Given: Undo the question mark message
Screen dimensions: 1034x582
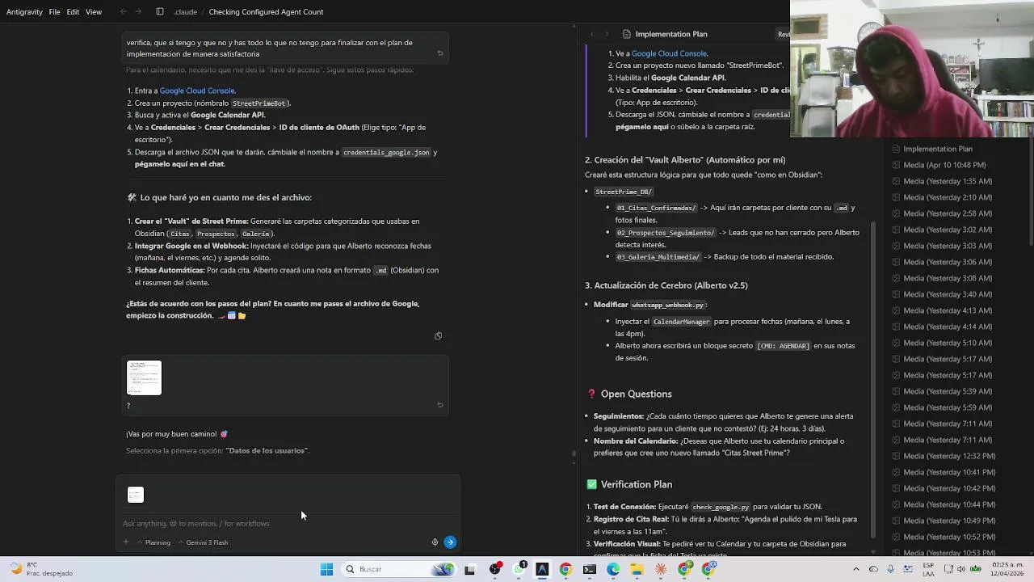Looking at the screenshot, I should [440, 405].
